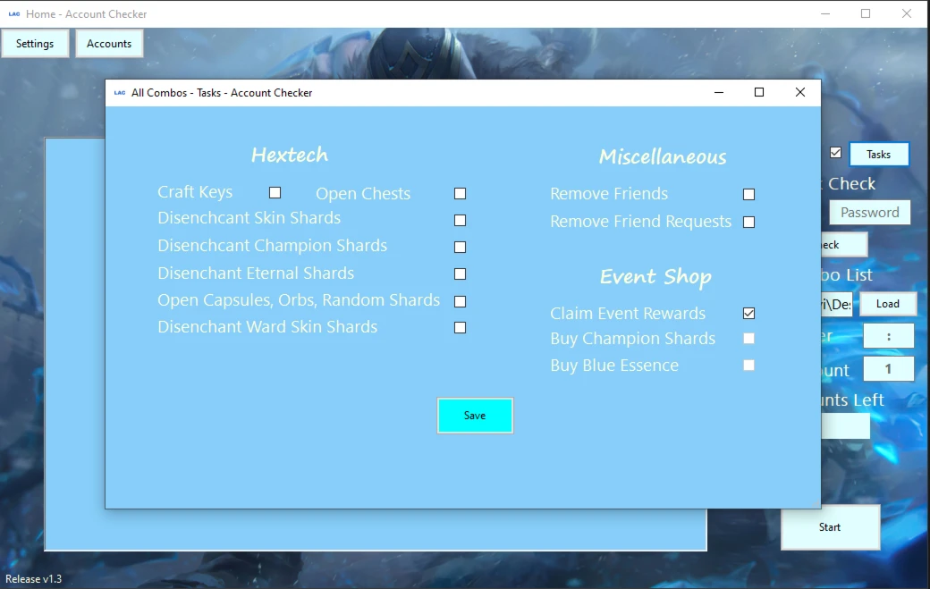Screen dimensions: 930x589
Task: Click the Load button for combo list
Action: (x=888, y=304)
